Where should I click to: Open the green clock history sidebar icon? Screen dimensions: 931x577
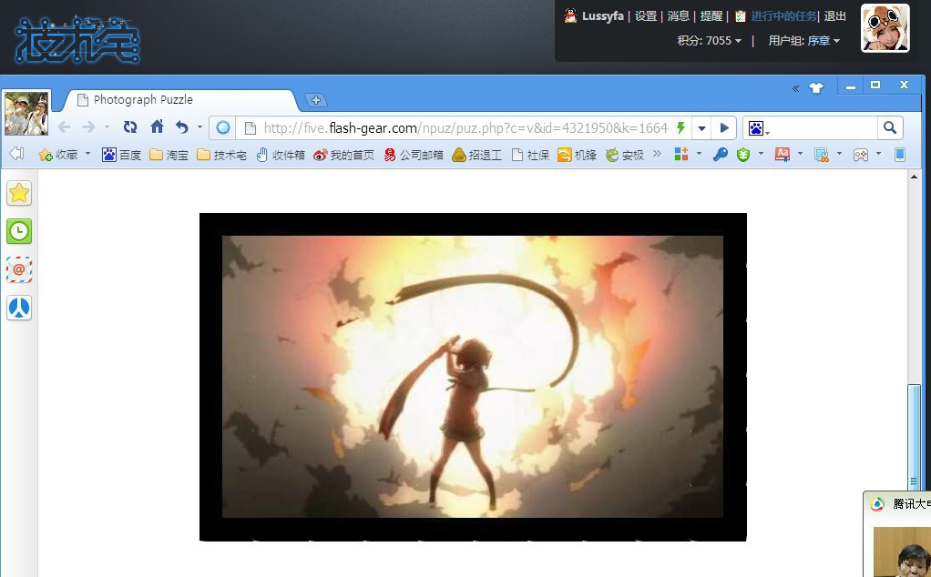(x=19, y=231)
